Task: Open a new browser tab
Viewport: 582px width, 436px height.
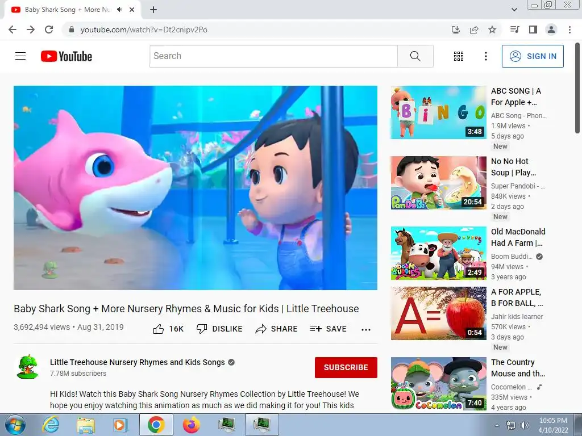Action: 153,10
